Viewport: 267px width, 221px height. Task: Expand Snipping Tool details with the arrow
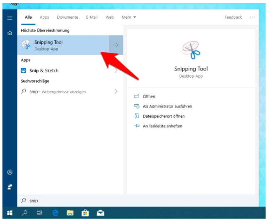click(116, 45)
